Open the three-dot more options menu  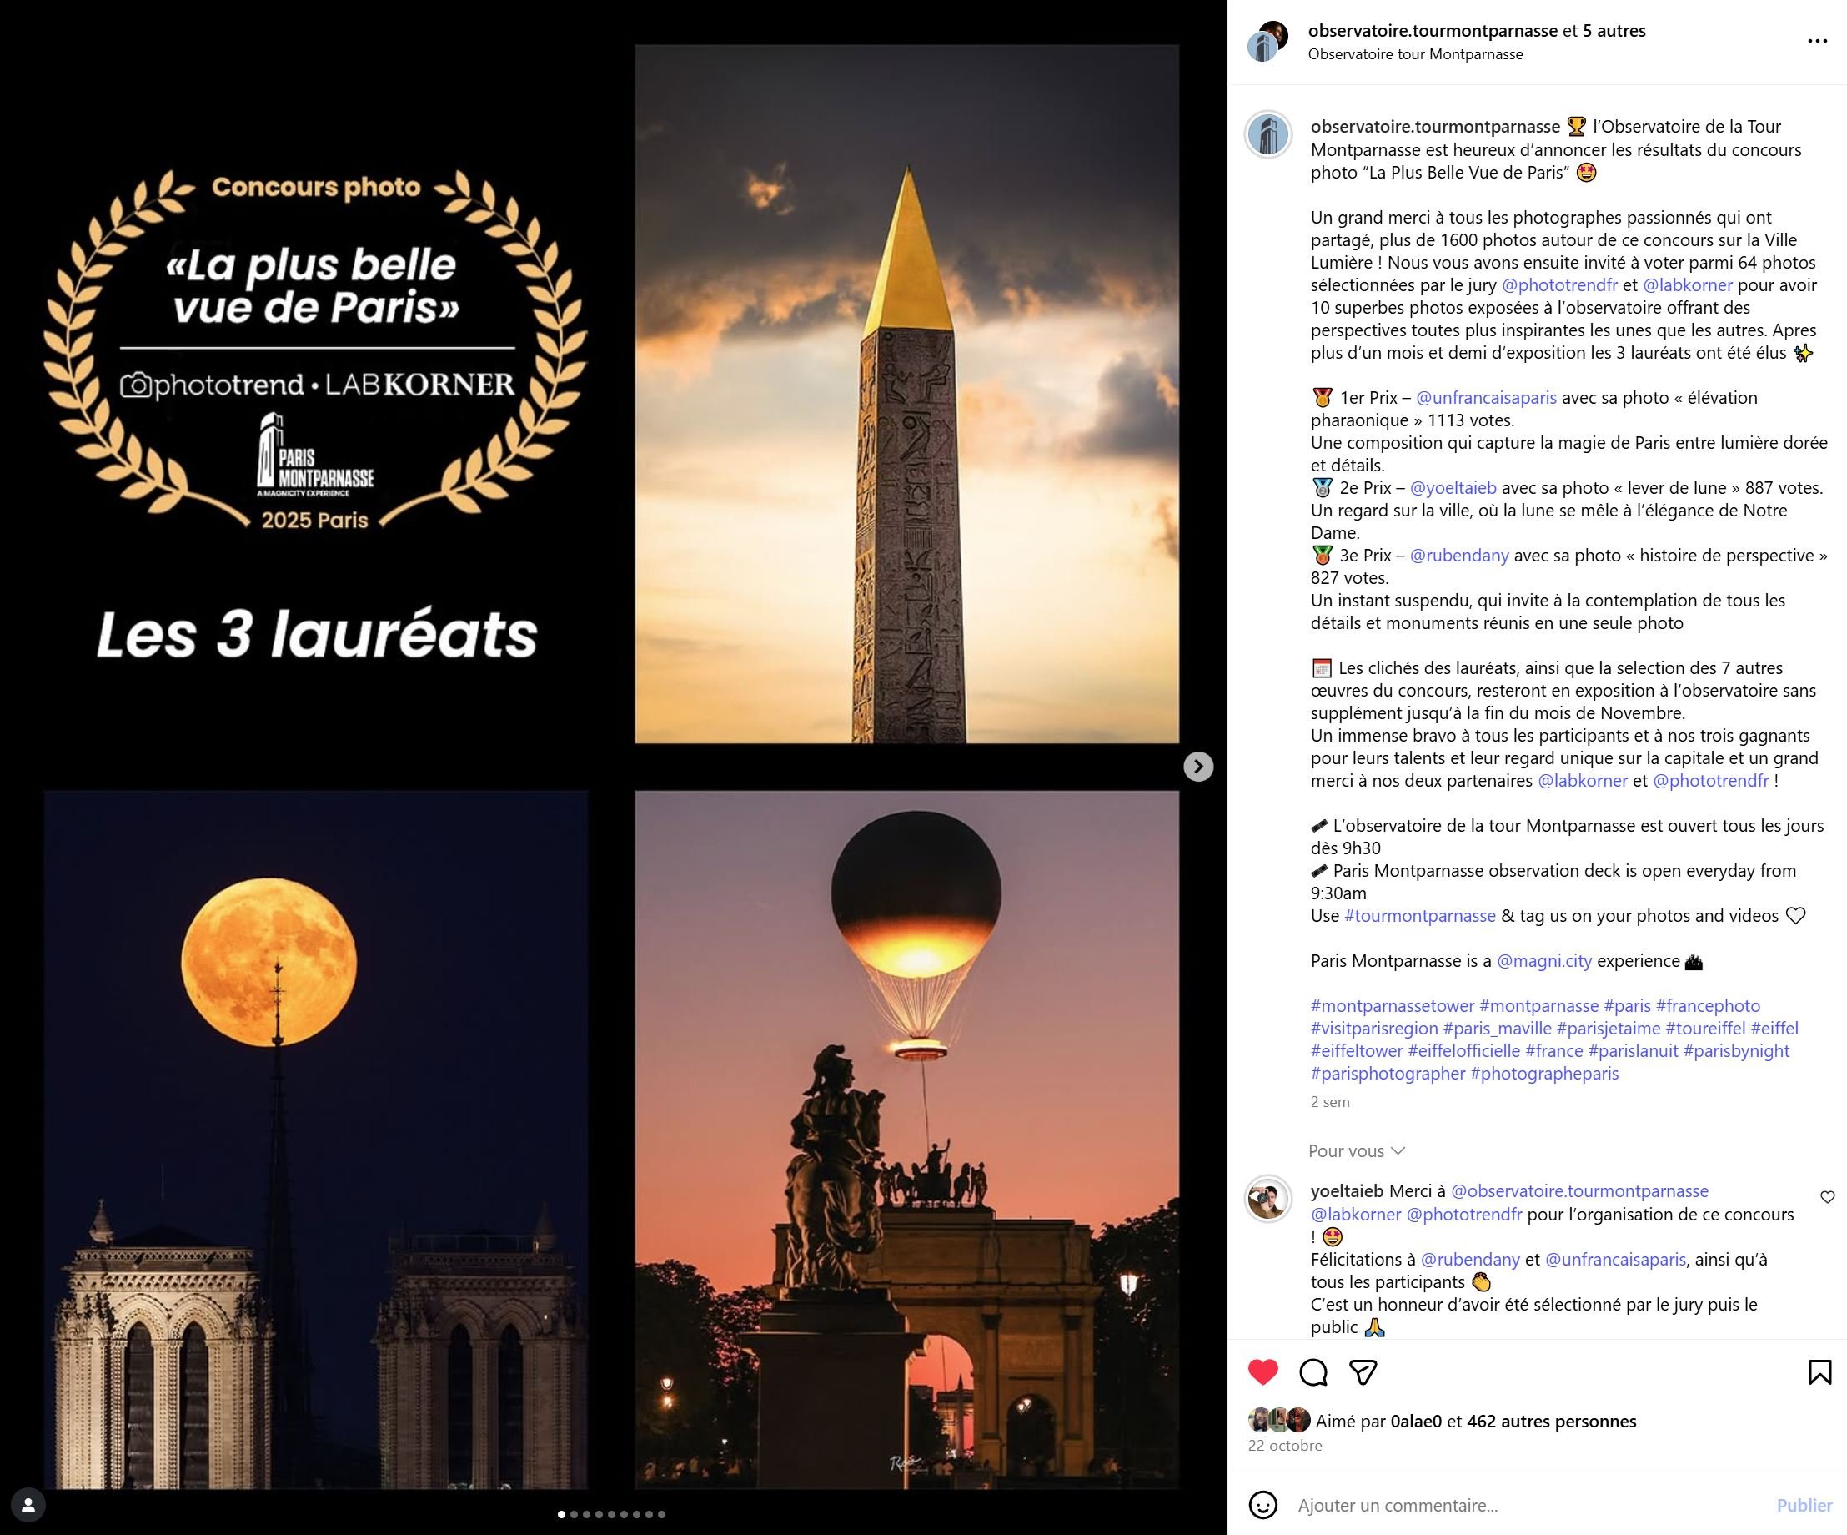(1817, 42)
